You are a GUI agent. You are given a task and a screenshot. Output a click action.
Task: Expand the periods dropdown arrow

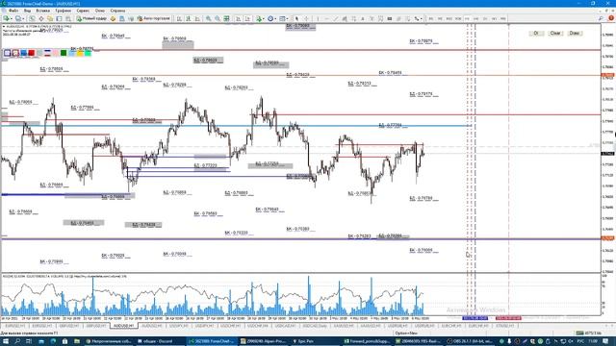point(275,18)
